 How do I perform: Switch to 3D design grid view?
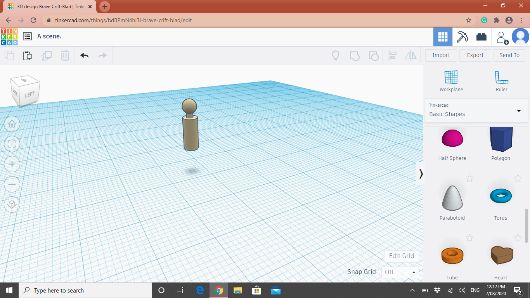click(443, 37)
